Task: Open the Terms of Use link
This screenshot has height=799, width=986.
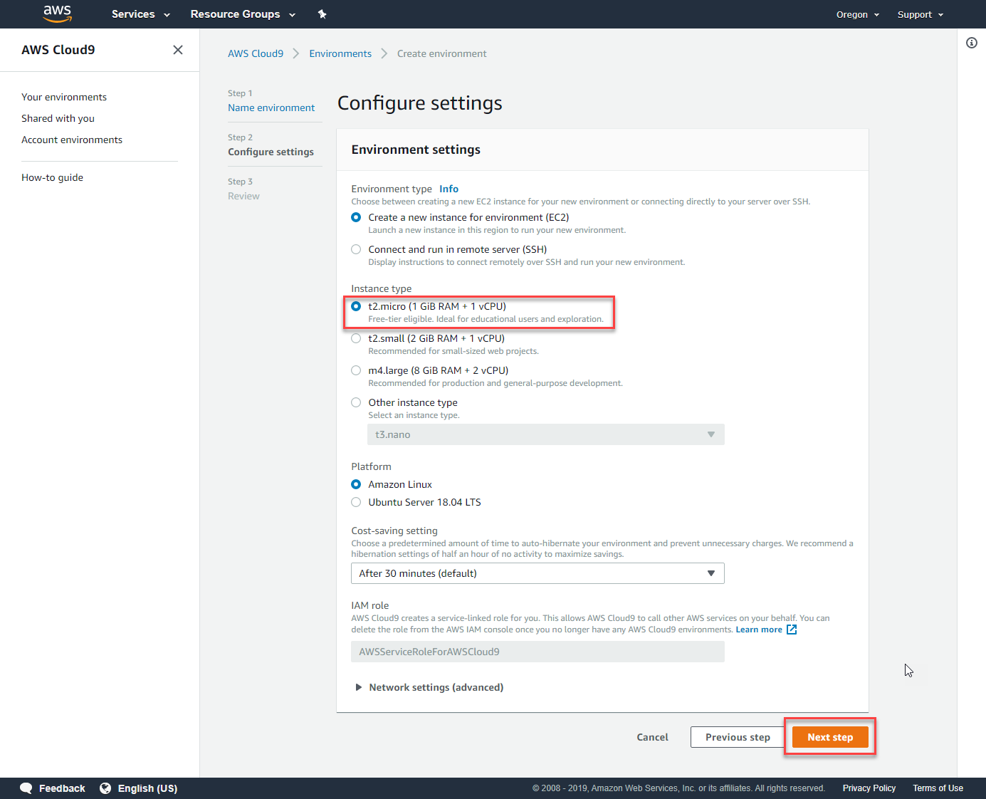Action: tap(938, 788)
